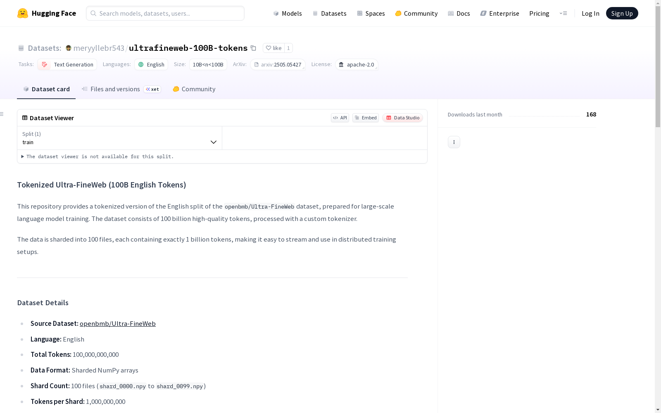This screenshot has width=661, height=413.
Task: Click the inline code openbmb/Ultra-FineWeb in paragraph
Action: (x=259, y=206)
